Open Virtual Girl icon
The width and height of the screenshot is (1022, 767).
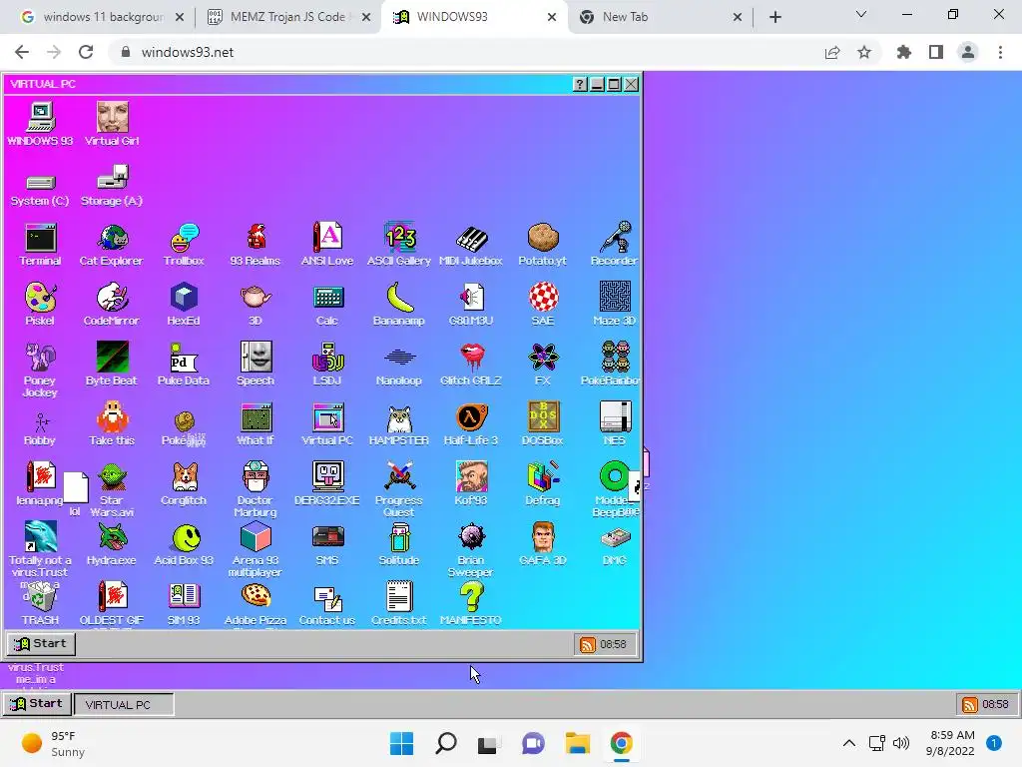point(112,125)
